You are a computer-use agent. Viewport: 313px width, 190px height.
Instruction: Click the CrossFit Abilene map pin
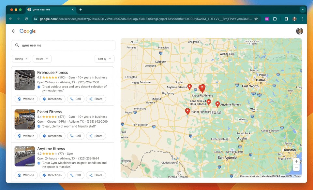point(202,88)
